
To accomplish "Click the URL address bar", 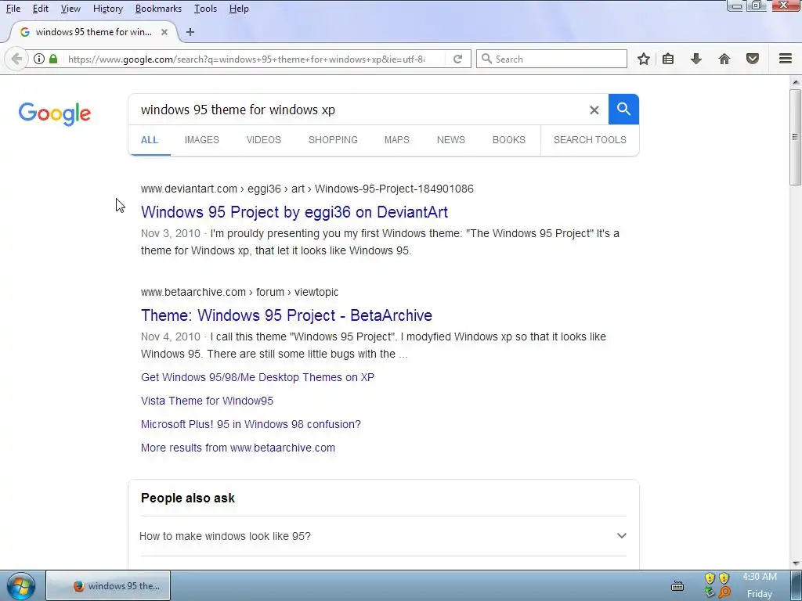I will click(246, 59).
